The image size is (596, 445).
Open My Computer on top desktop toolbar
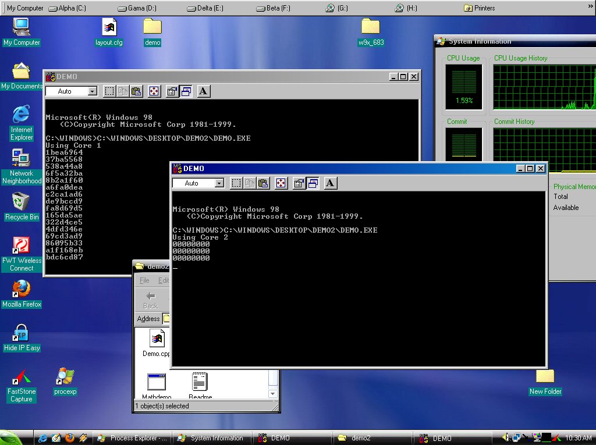tap(25, 8)
